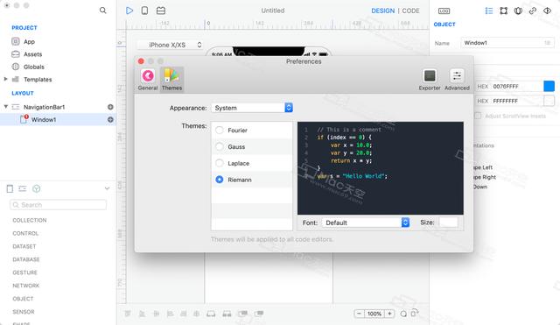Open the CONTROL library category
The image size is (560, 325).
[x=25, y=233]
